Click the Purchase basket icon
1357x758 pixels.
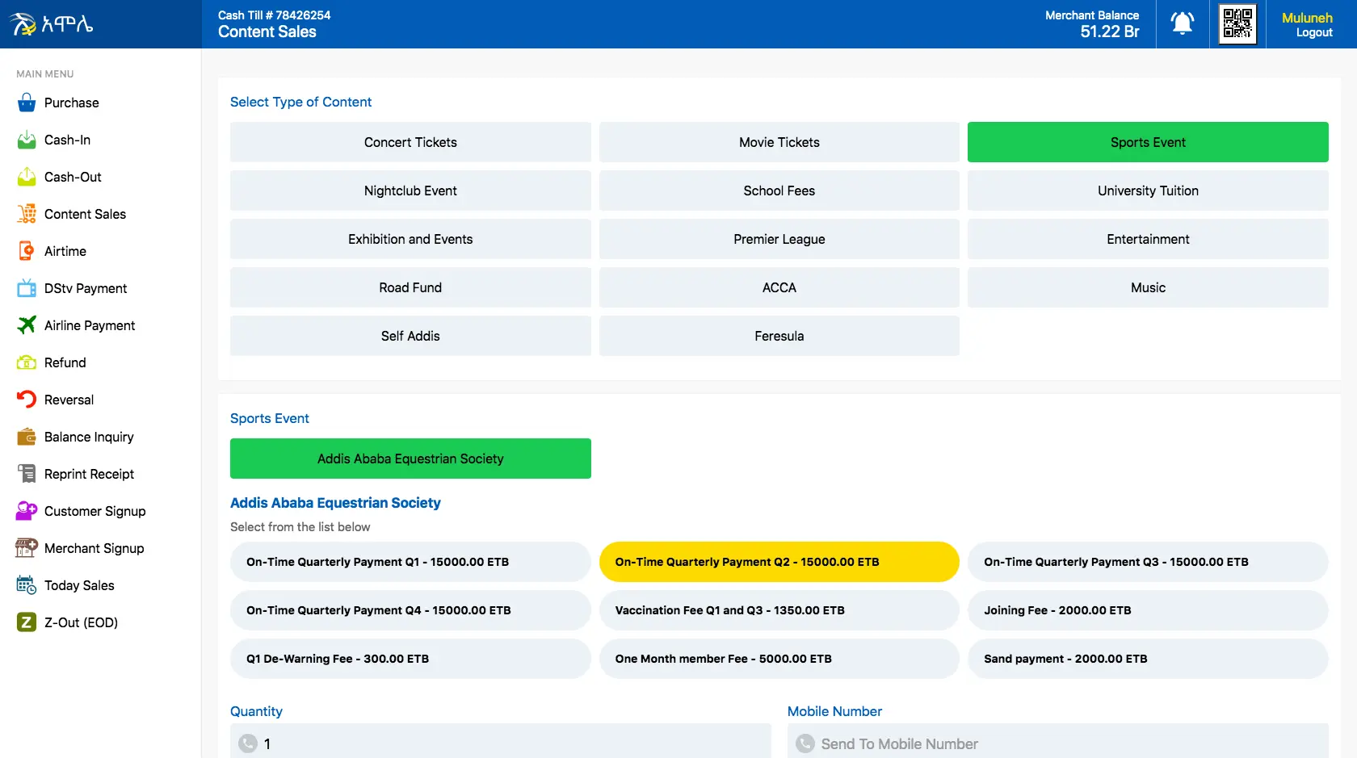tap(27, 103)
